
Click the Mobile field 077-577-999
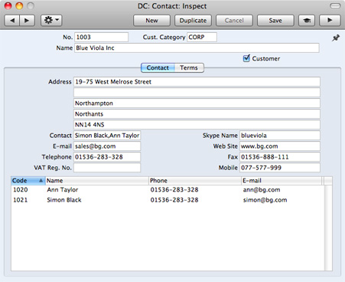[x=280, y=168]
